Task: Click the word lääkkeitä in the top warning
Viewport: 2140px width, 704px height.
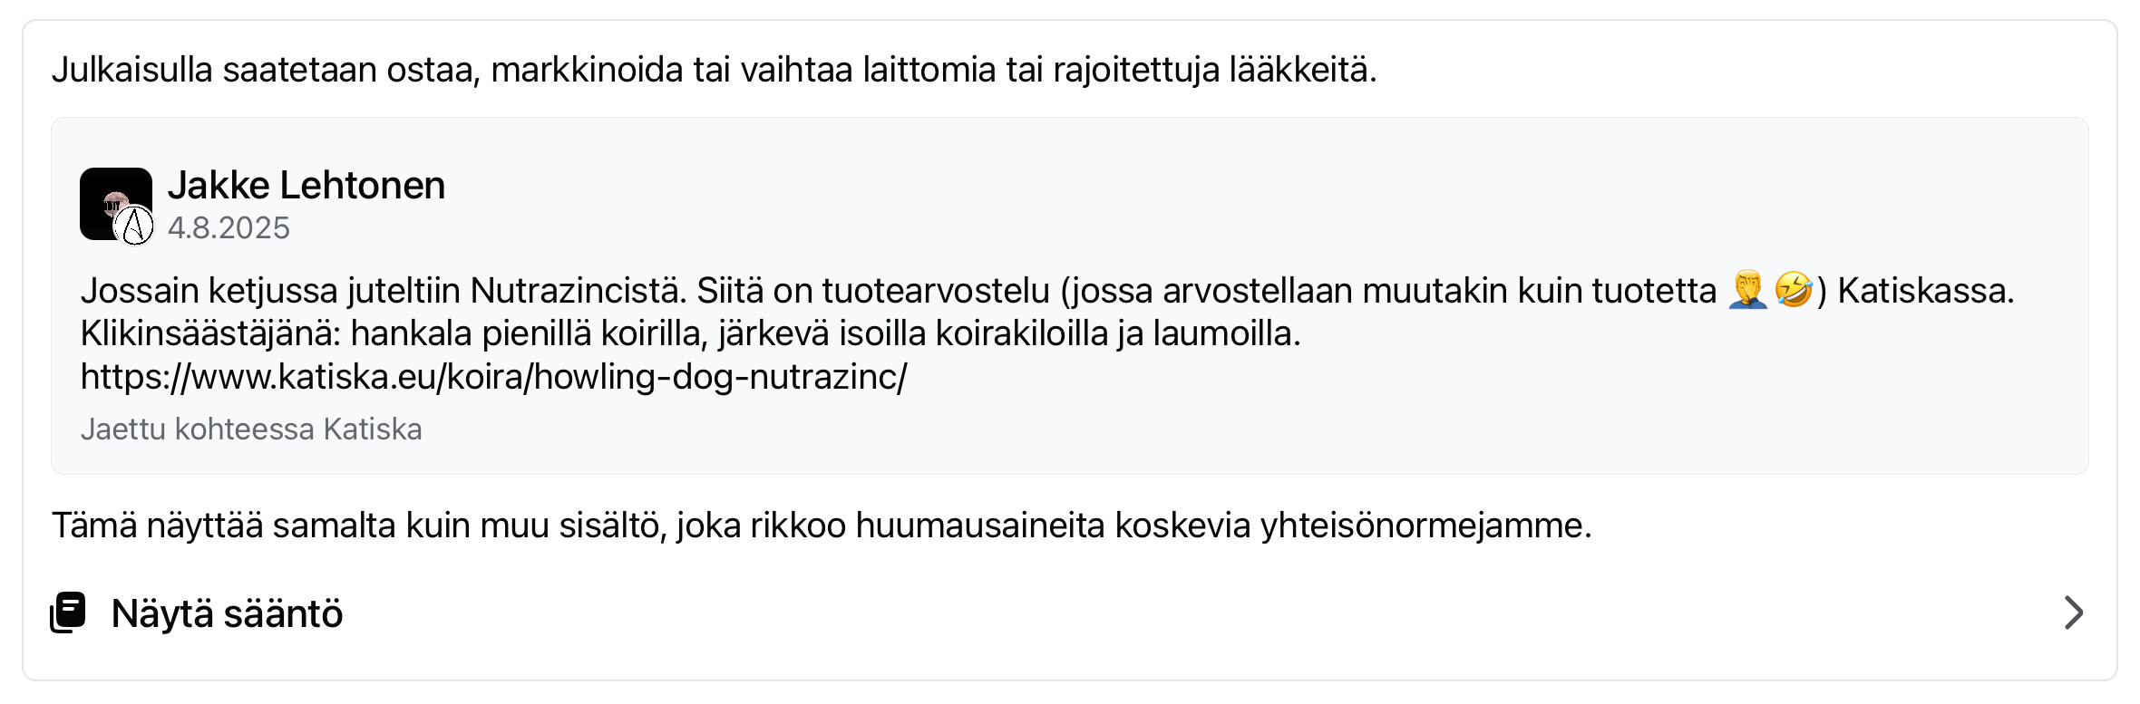Action: (1301, 70)
